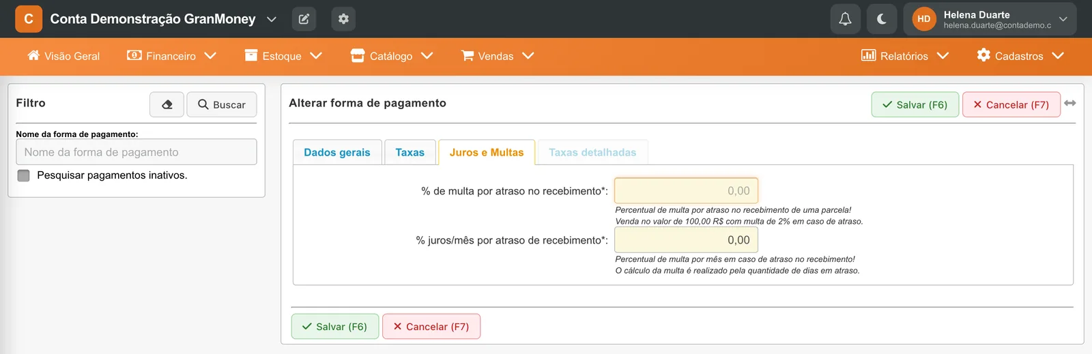Toggle dark mode moon icon
This screenshot has width=1092, height=354.
pyautogui.click(x=881, y=19)
